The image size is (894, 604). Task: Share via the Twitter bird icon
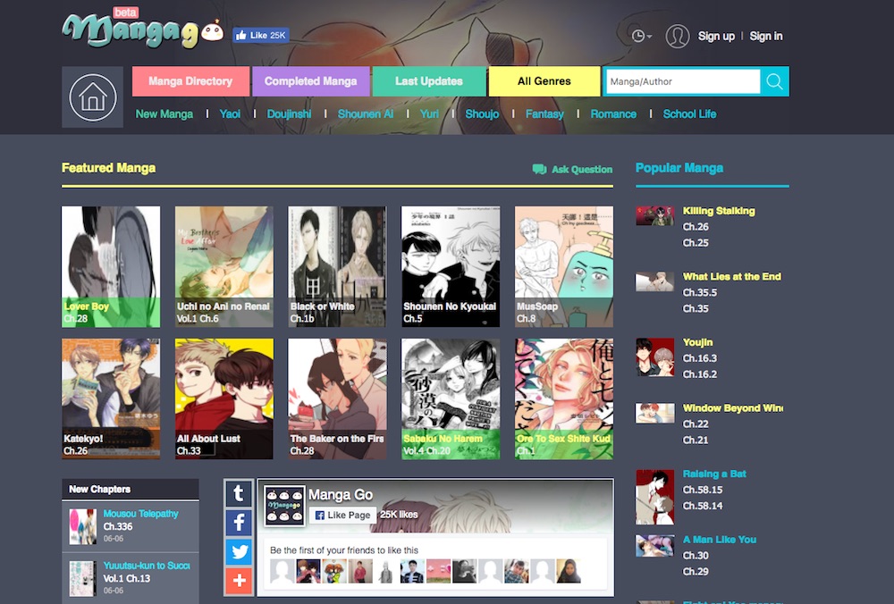[x=239, y=552]
